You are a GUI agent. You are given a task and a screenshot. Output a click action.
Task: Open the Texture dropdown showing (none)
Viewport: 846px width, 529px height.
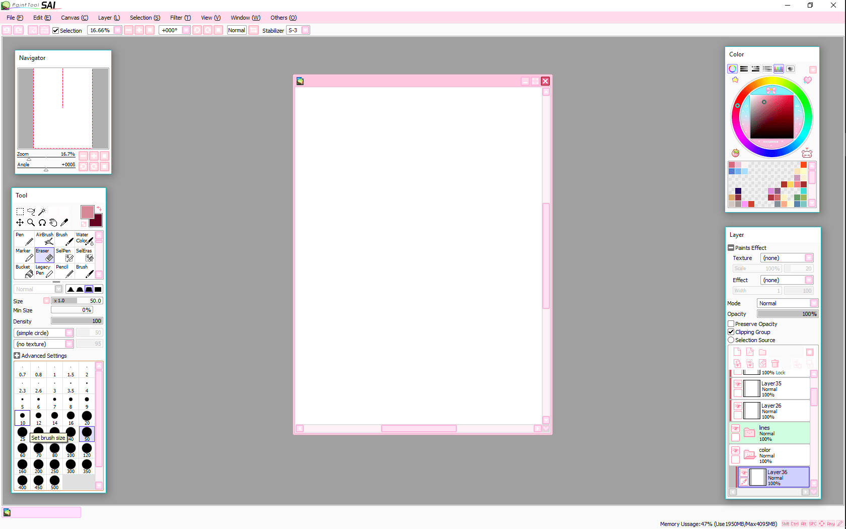[787, 257]
